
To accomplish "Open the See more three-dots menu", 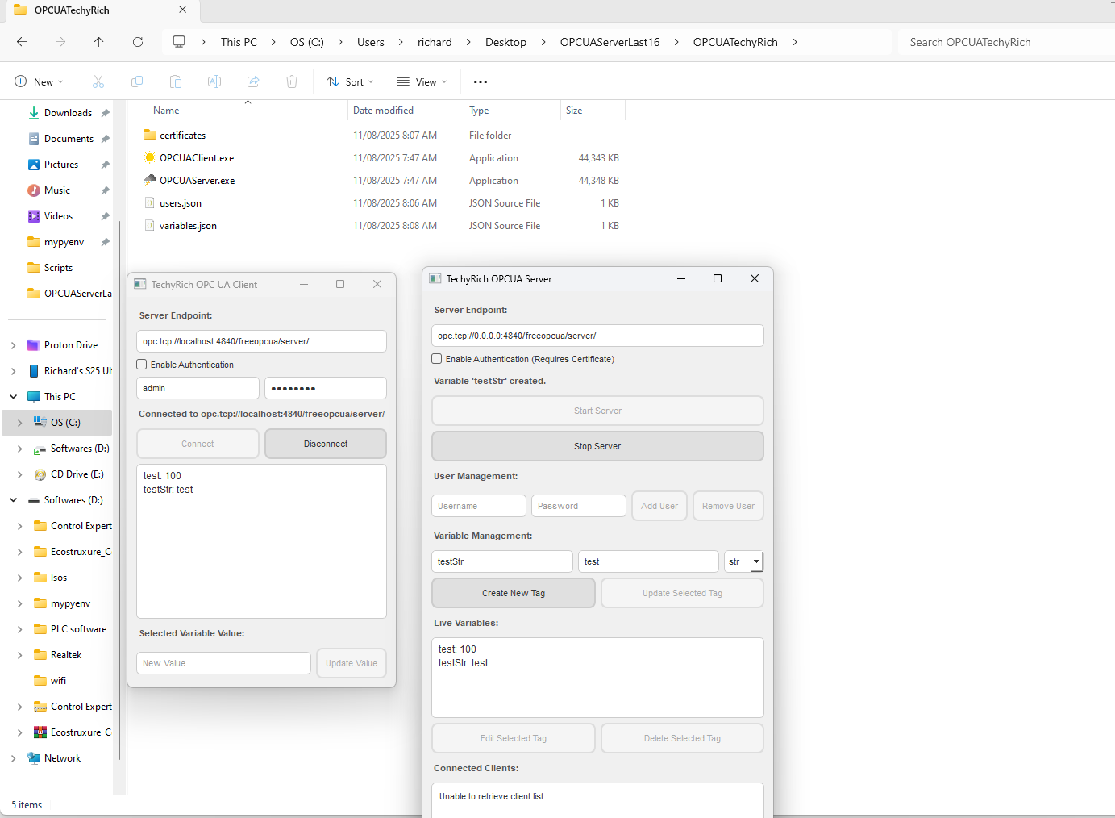I will (x=481, y=81).
